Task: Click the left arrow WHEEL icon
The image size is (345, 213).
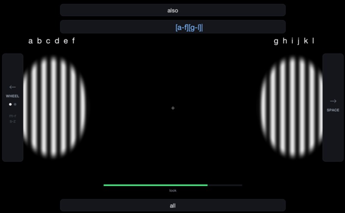Action: [12, 87]
